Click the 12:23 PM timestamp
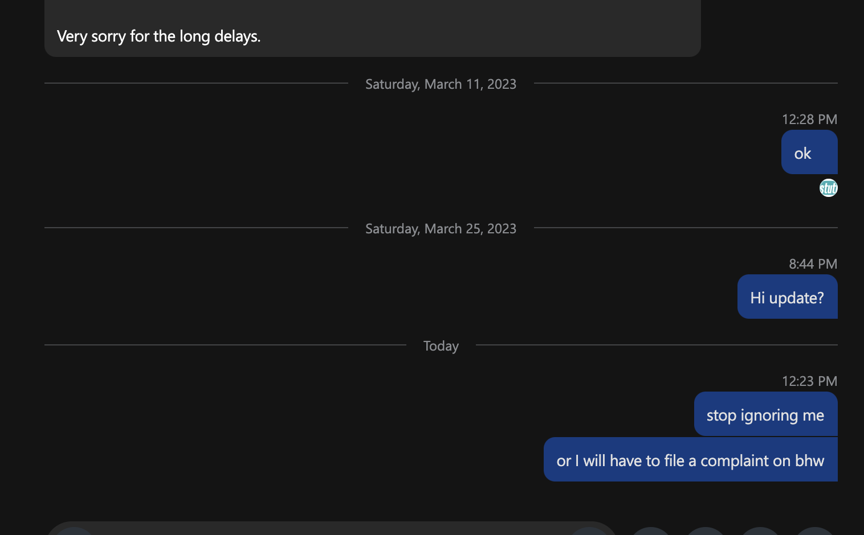 click(809, 381)
